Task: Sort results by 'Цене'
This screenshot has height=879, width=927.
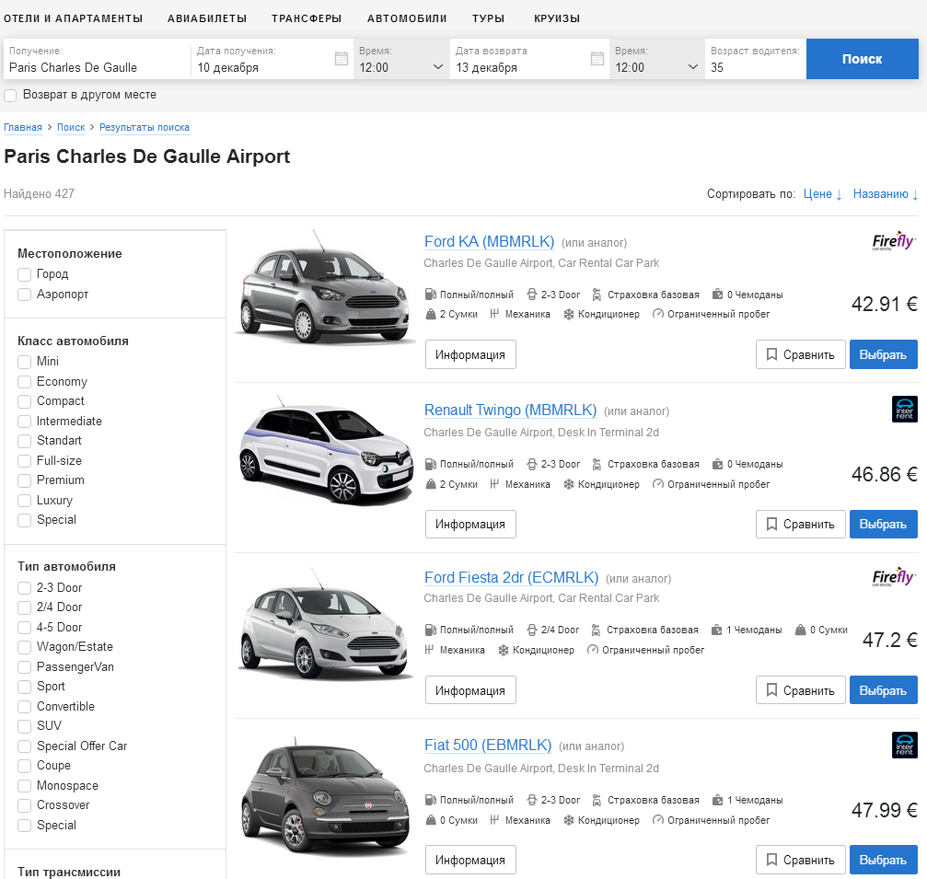Action: 822,194
